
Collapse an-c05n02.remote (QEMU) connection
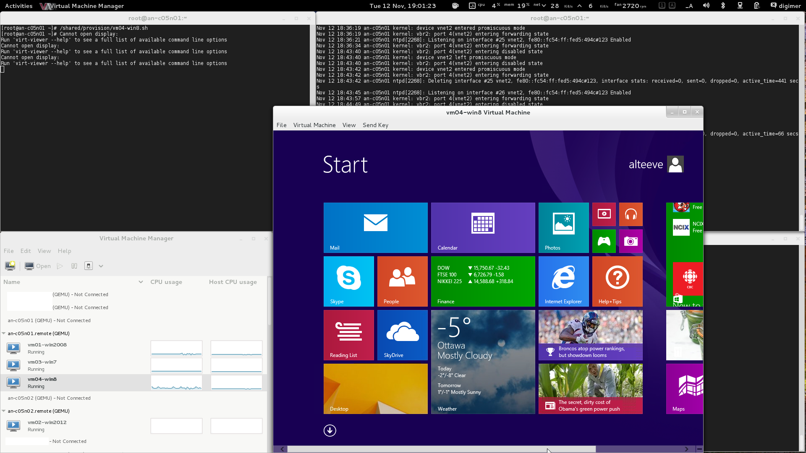click(4, 411)
